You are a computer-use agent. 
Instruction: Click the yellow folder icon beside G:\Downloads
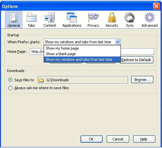point(41,80)
